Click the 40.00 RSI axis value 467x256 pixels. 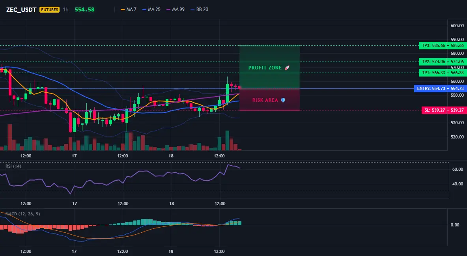click(x=458, y=184)
